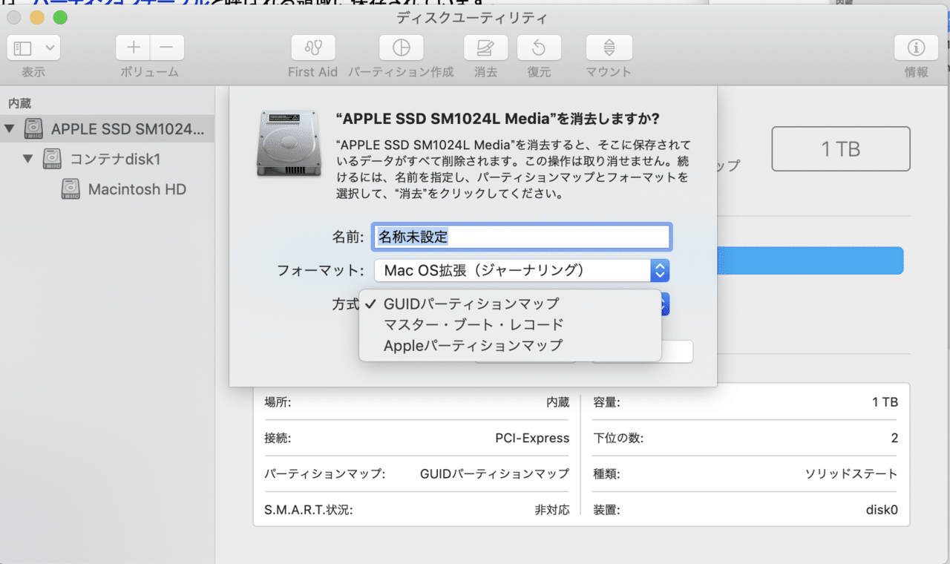
Task: Run First Aid from the toolbar
Action: point(312,48)
